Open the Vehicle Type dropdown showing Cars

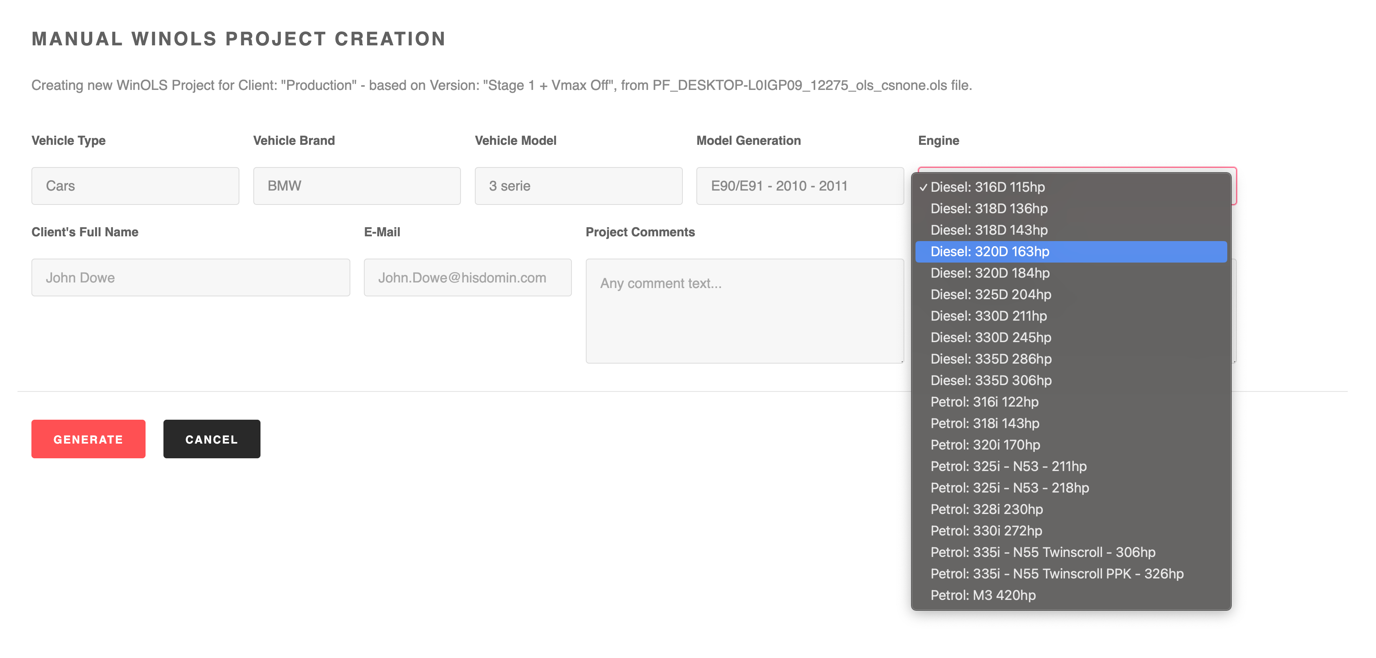coord(135,186)
